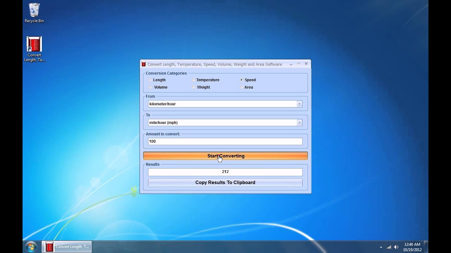451x253 pixels.
Task: Select the Length radio button
Action: tap(150, 80)
